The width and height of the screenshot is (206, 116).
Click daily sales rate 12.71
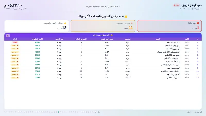(107, 71)
